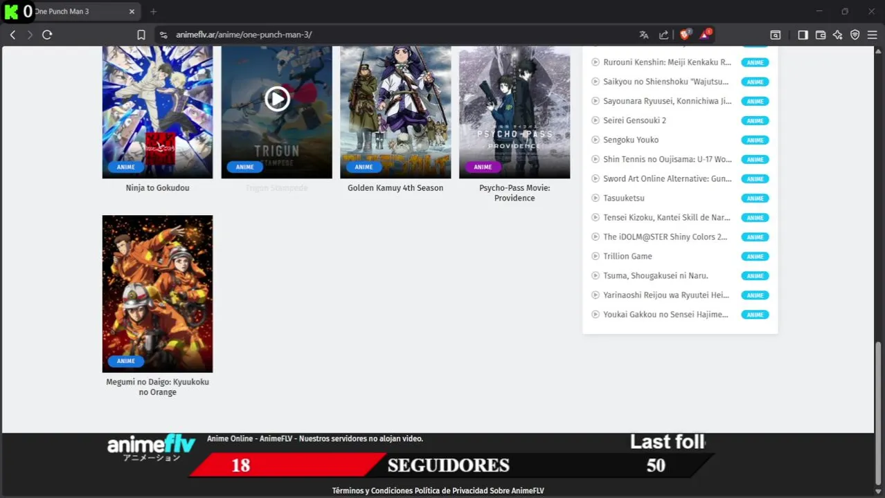Open the Brave Wallet icon

[821, 35]
